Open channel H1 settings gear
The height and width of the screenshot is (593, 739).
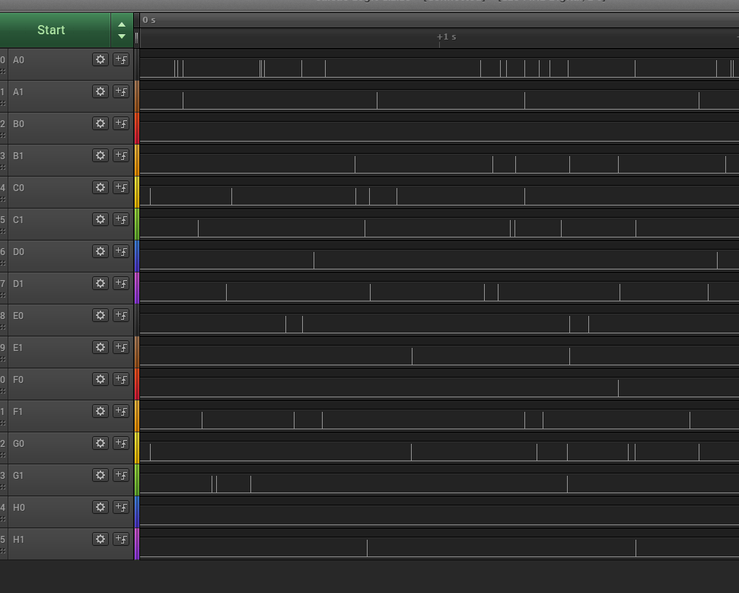(100, 539)
